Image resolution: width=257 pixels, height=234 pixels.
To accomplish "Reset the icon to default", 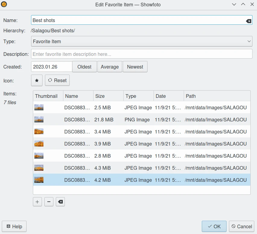I will coord(57,80).
